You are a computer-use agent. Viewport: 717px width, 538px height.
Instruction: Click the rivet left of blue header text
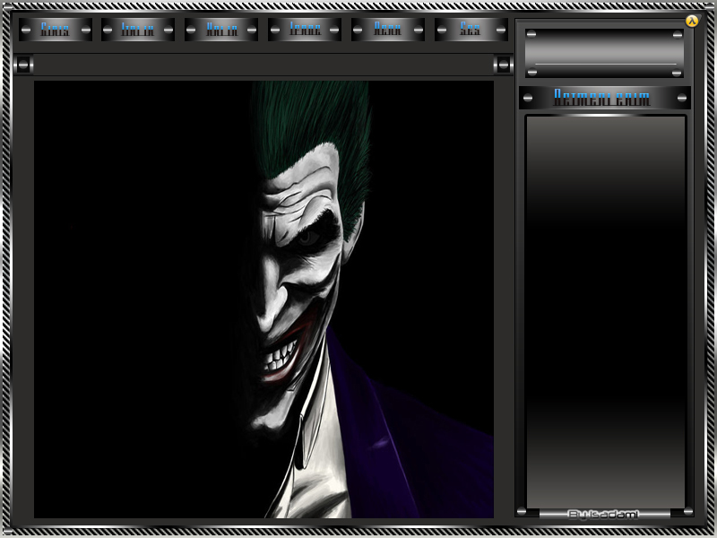(x=529, y=97)
